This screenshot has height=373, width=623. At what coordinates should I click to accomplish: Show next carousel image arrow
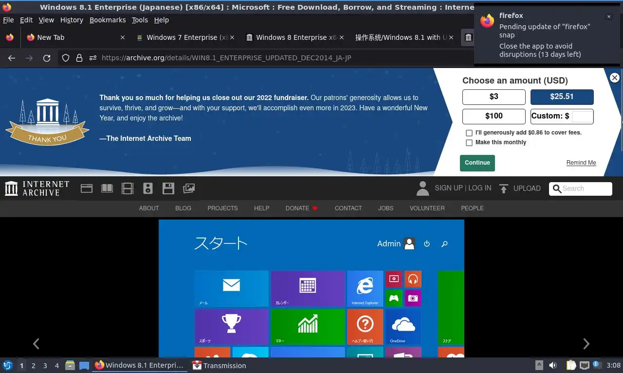pyautogui.click(x=586, y=344)
